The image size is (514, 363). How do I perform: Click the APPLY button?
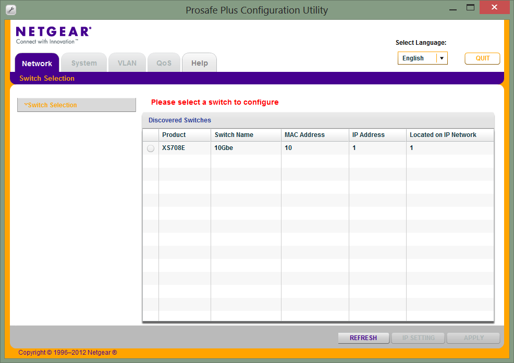[474, 338]
